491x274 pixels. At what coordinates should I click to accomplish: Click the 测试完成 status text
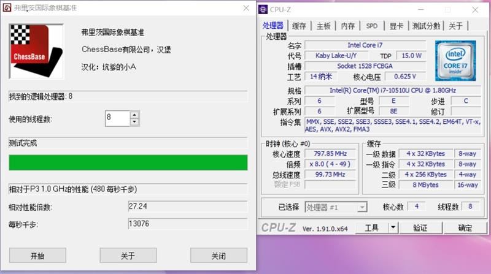tap(23, 143)
